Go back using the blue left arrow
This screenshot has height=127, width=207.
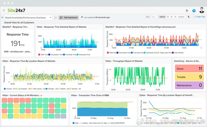pos(2,17)
